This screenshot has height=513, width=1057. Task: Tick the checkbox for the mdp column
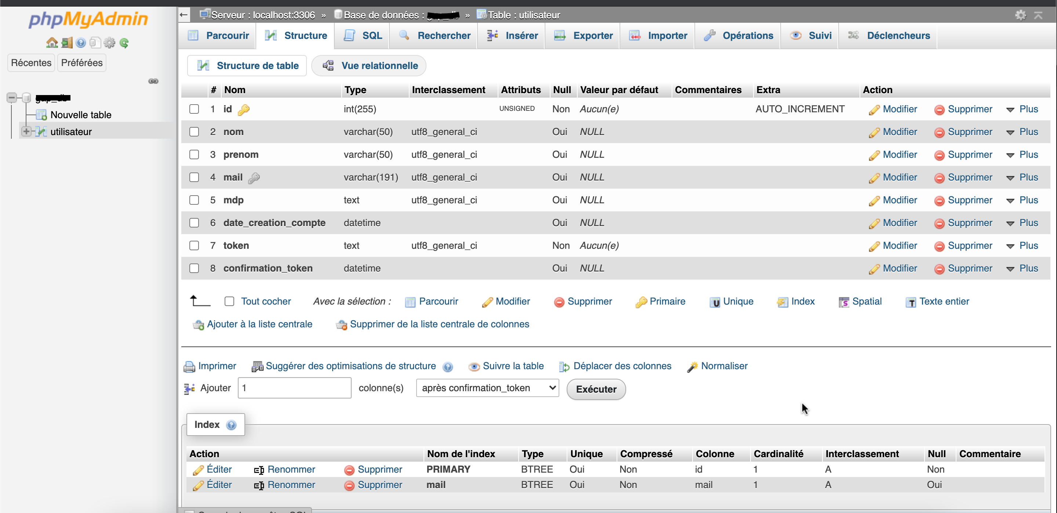click(194, 200)
